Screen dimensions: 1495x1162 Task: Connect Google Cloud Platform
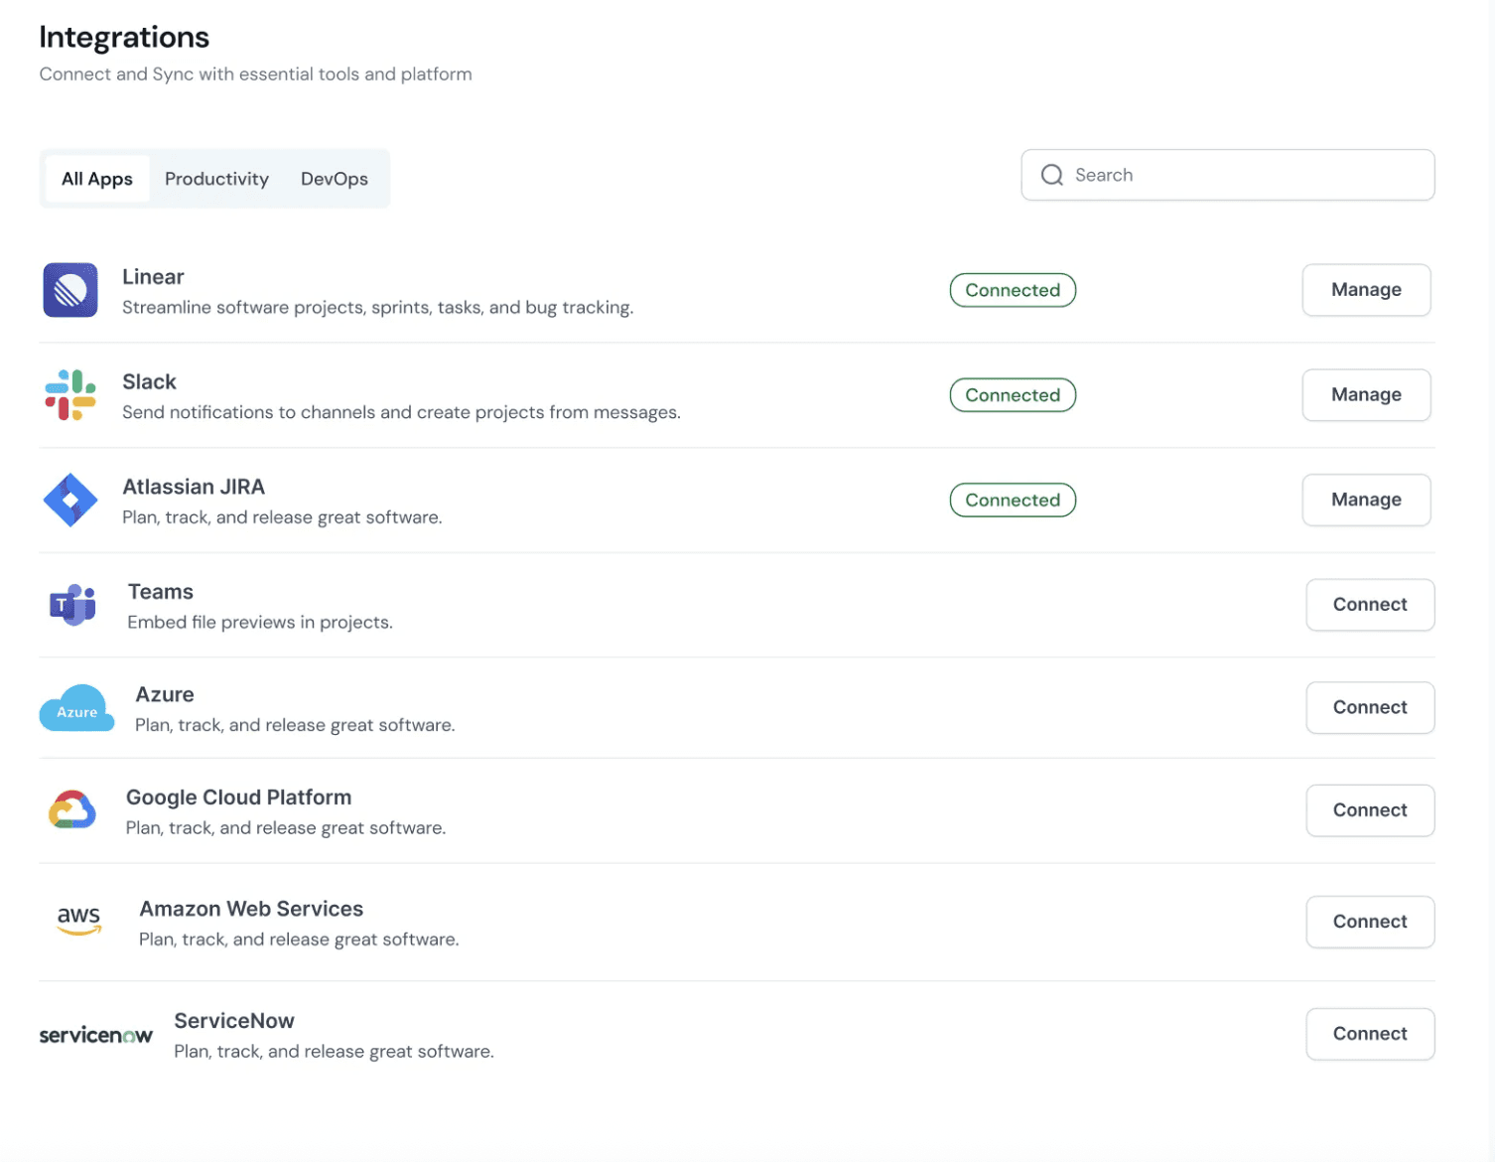click(x=1370, y=810)
